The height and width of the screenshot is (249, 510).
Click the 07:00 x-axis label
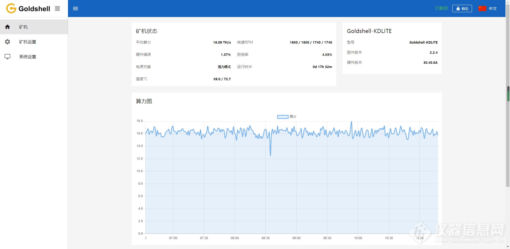pyautogui.click(x=173, y=238)
